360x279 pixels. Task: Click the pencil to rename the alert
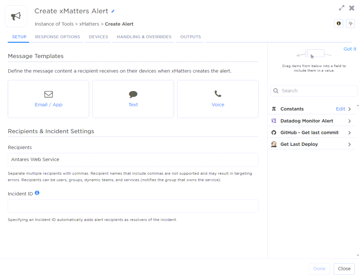[x=113, y=12]
